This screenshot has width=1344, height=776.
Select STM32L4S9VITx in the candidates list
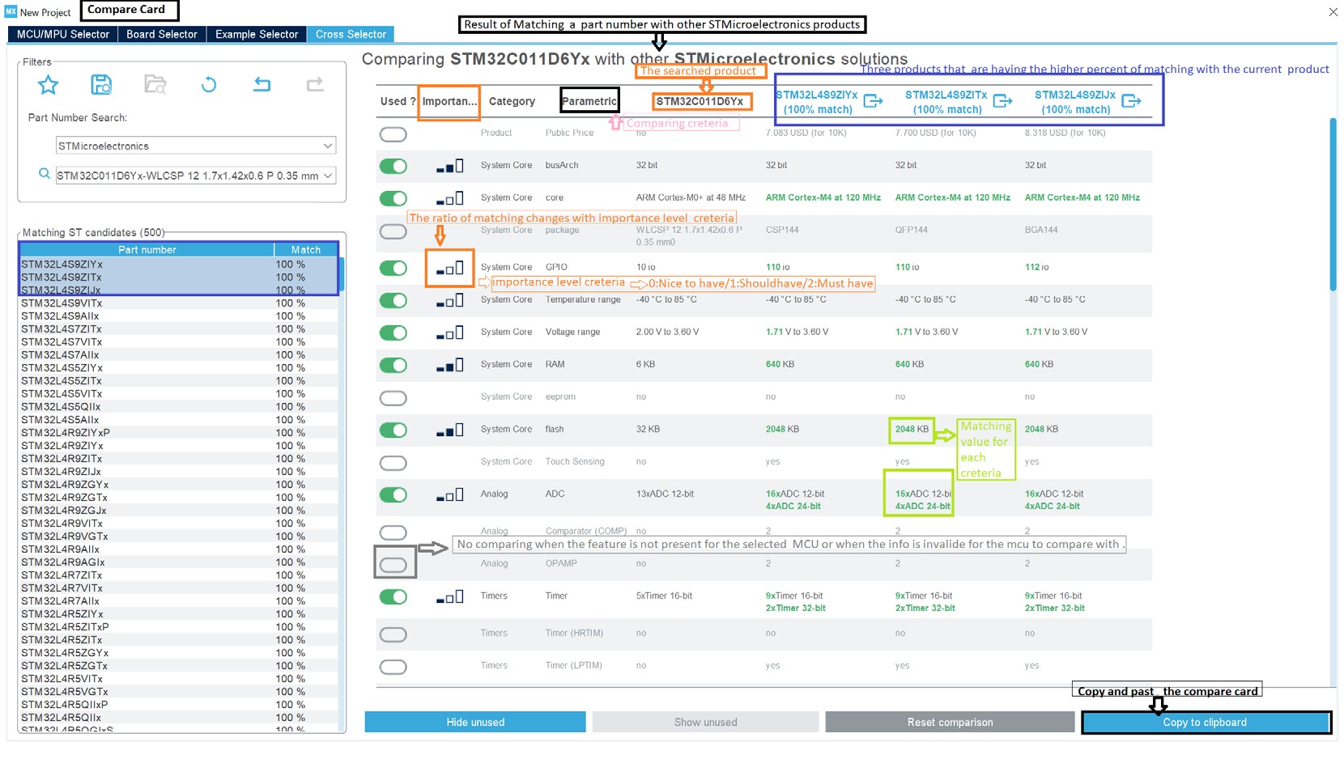click(x=178, y=303)
